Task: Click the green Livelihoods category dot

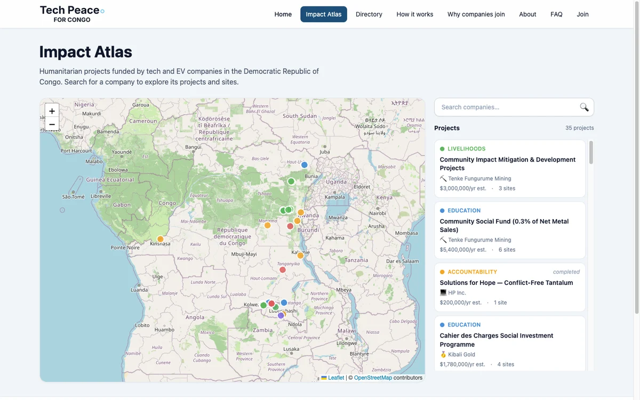Action: click(x=442, y=149)
